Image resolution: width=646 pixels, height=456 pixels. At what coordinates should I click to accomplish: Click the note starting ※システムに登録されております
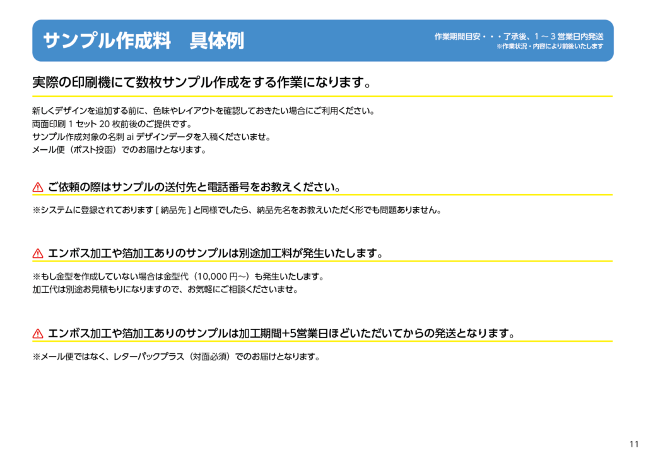[x=236, y=210]
